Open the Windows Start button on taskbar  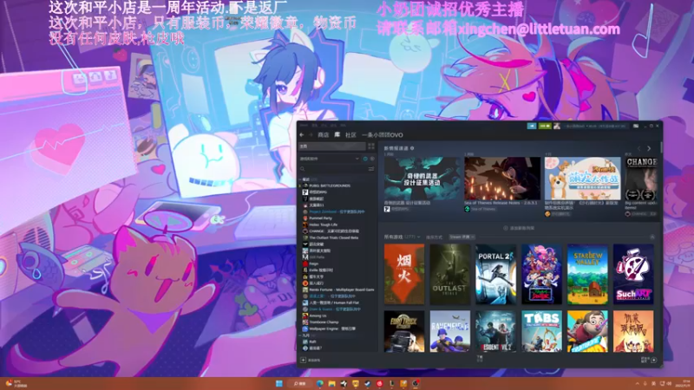click(x=278, y=383)
